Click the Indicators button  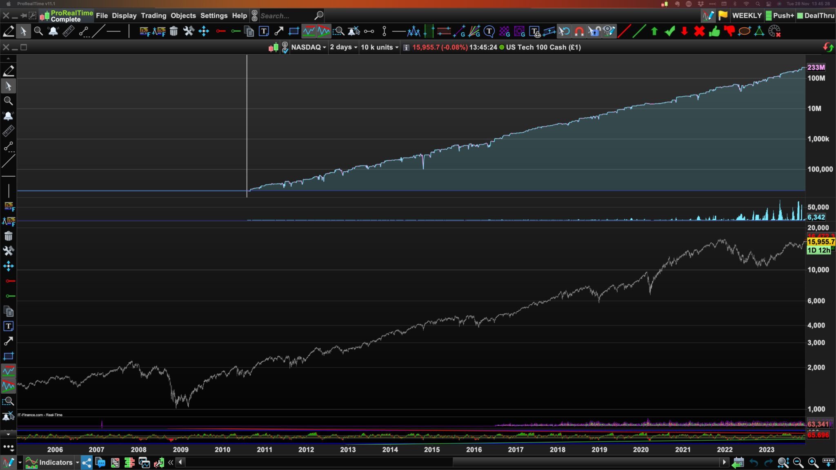pos(56,462)
